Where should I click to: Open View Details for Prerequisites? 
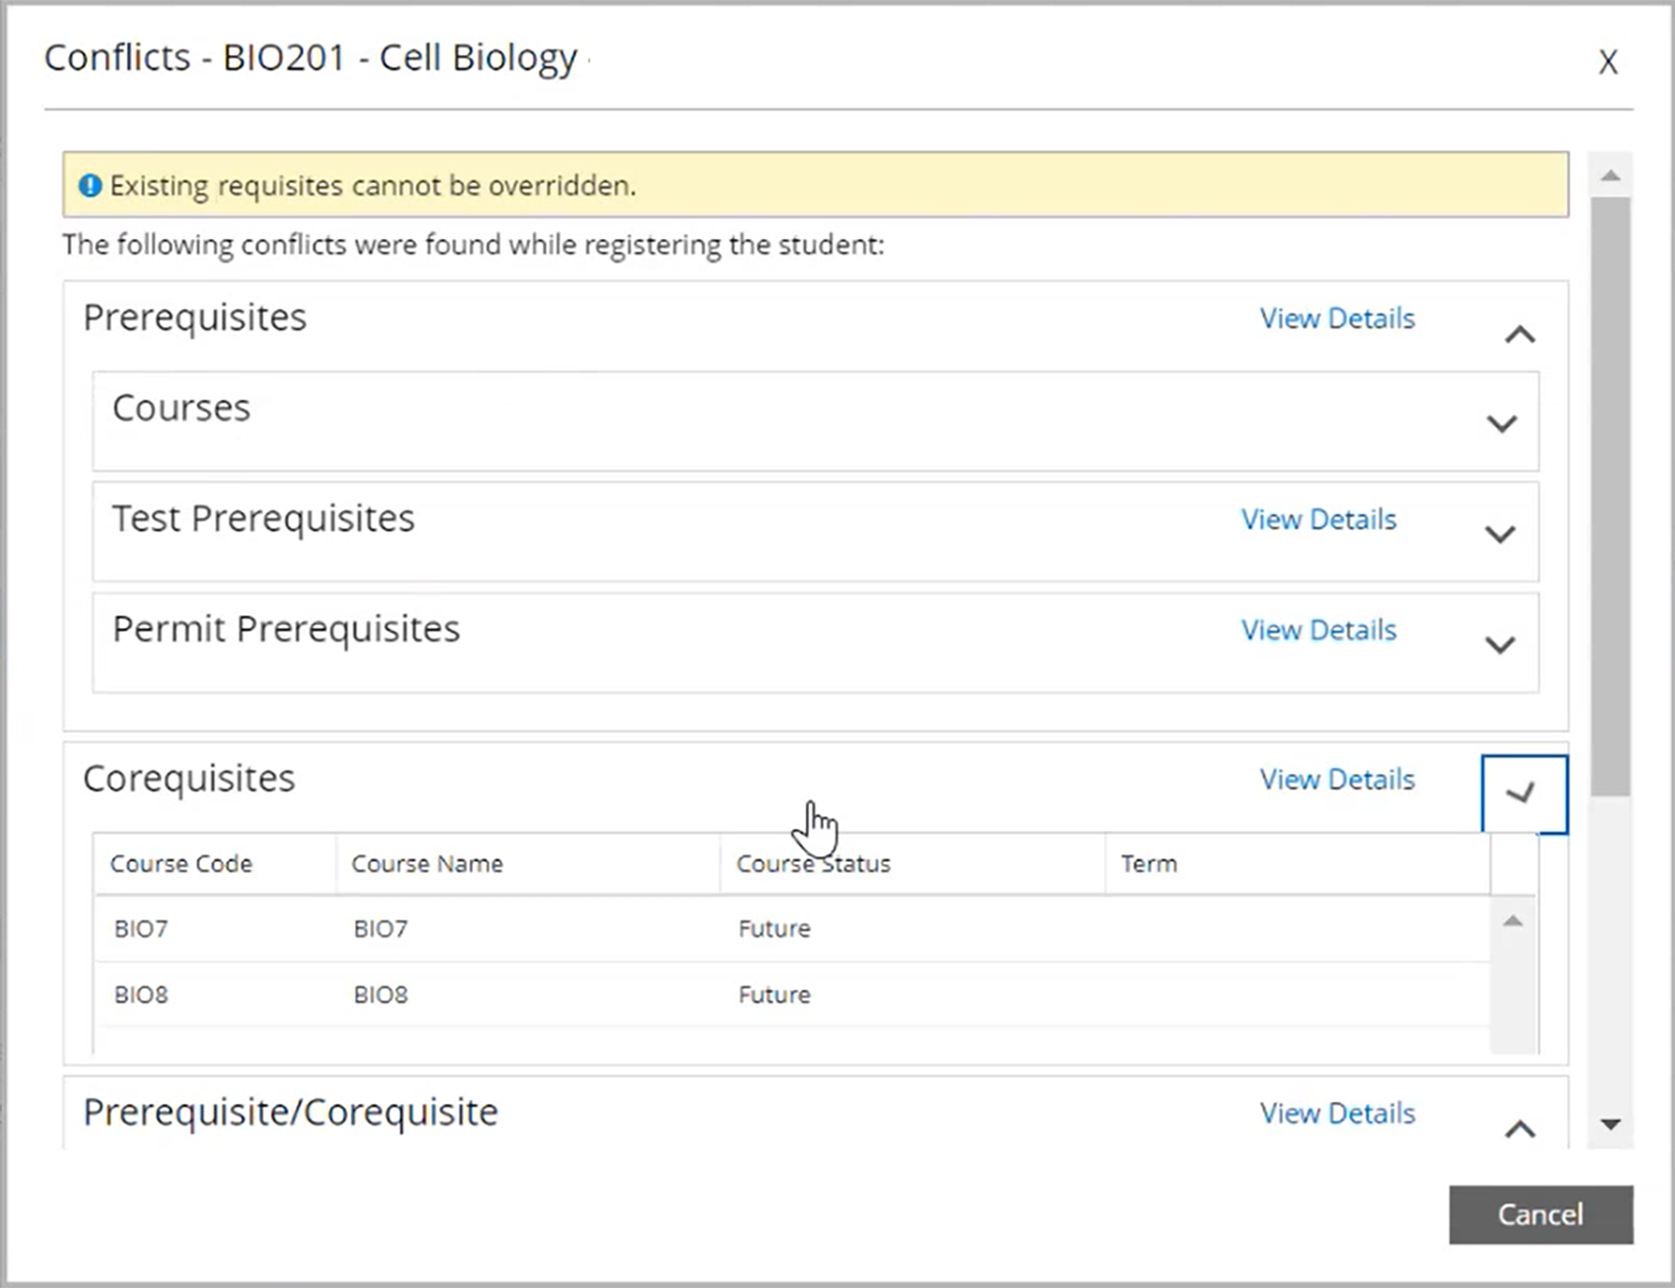coord(1336,318)
